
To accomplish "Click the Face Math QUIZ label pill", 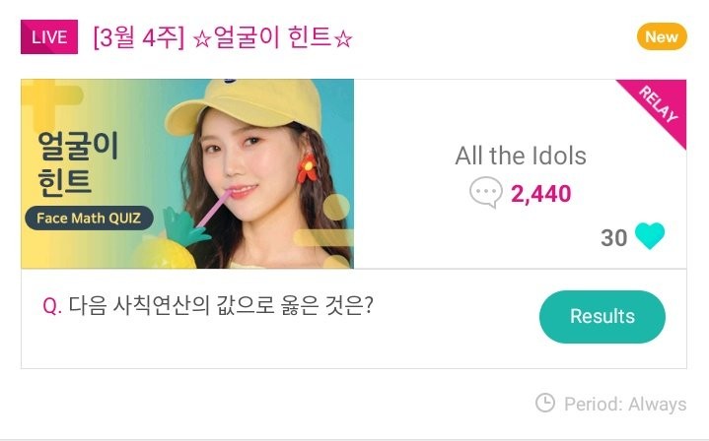I will pyautogui.click(x=89, y=218).
